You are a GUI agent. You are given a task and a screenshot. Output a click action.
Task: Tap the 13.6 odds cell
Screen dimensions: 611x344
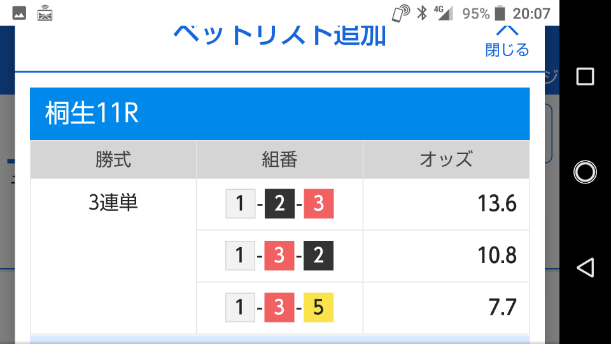tap(446, 204)
